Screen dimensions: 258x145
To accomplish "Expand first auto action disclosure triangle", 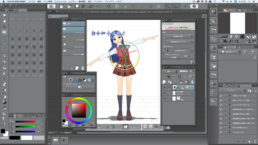I will [230, 95].
